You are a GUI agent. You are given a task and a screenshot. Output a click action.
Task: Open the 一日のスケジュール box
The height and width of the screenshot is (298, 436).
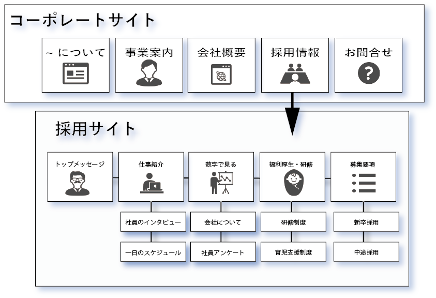coord(153,252)
